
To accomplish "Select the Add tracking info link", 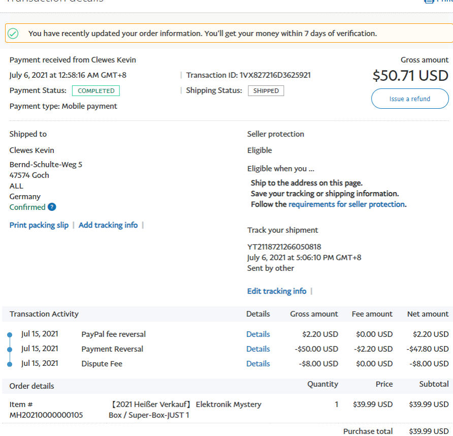I will point(108,225).
